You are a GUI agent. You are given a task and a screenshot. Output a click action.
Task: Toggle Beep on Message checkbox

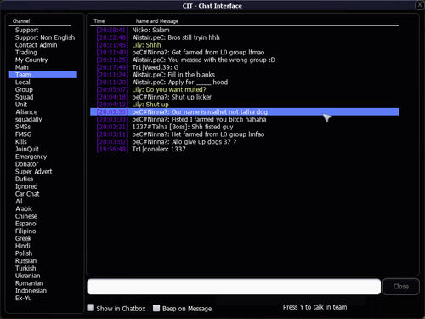tap(156, 308)
